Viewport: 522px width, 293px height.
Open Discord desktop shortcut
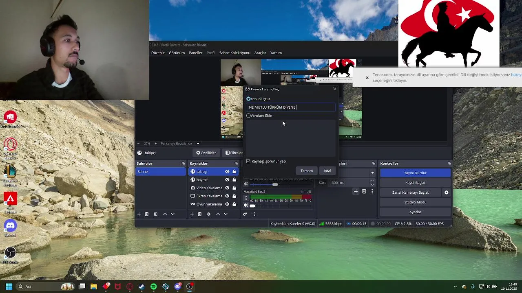tap(10, 228)
